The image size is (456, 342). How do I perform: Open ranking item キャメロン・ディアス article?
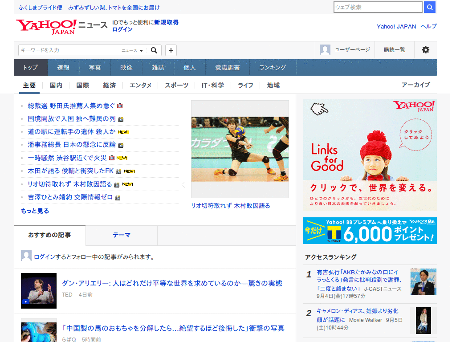point(358,315)
